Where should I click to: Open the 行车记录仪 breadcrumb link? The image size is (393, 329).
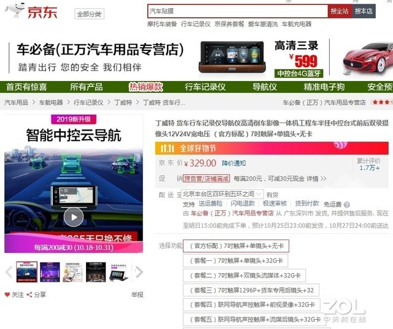click(x=88, y=103)
